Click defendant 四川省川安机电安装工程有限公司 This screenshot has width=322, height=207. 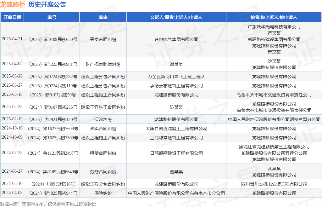tap(274, 184)
